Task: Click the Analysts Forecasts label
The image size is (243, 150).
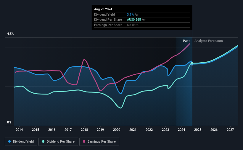Action: coord(209,41)
